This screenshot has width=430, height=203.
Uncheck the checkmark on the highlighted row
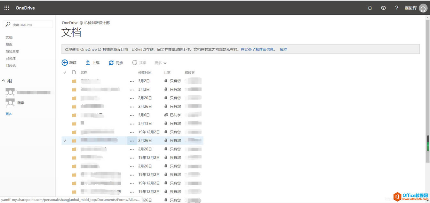65,141
